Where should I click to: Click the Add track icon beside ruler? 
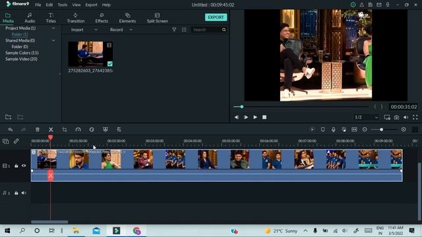[6, 142]
